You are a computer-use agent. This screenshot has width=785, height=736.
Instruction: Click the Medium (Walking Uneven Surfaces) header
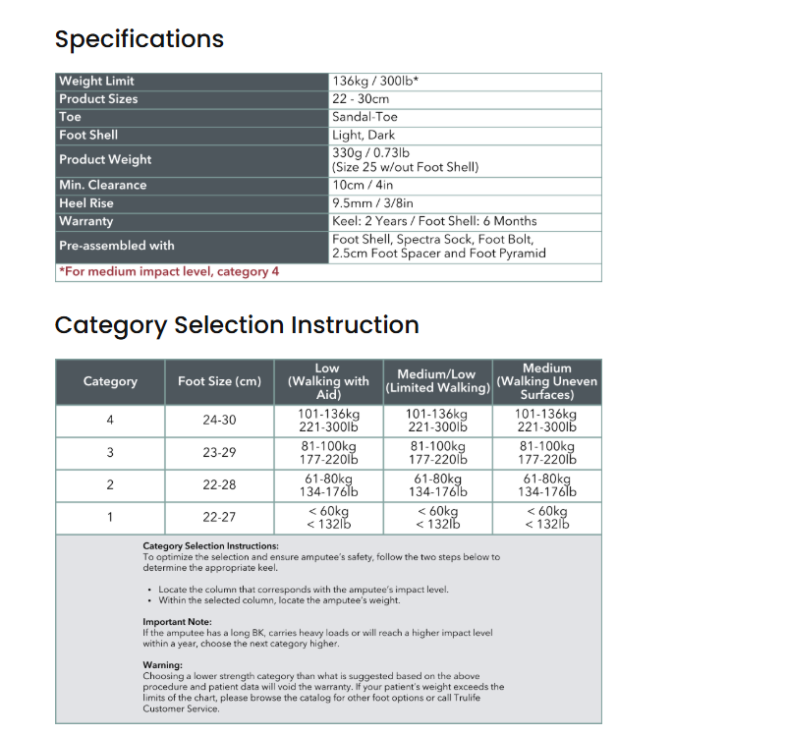point(546,381)
